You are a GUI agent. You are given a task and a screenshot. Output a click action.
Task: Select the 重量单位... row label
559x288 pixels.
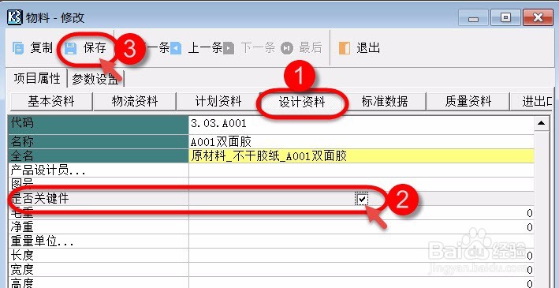(99, 241)
